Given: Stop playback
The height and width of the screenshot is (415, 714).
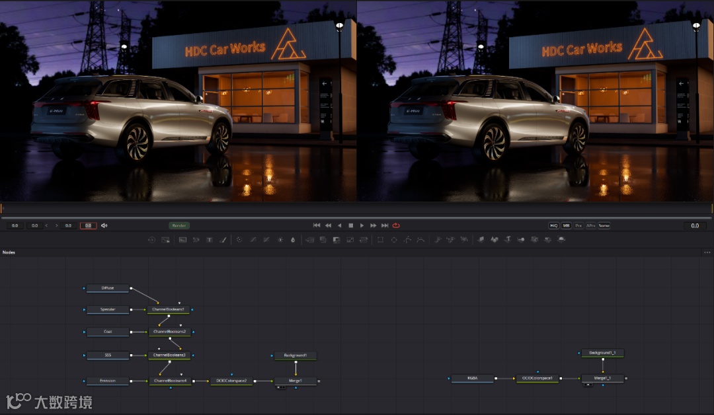Looking at the screenshot, I should click(350, 225).
